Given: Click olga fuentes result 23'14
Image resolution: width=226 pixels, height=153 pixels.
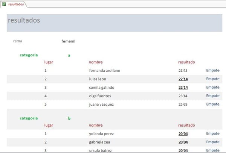Looking at the screenshot, I should [x=183, y=96].
